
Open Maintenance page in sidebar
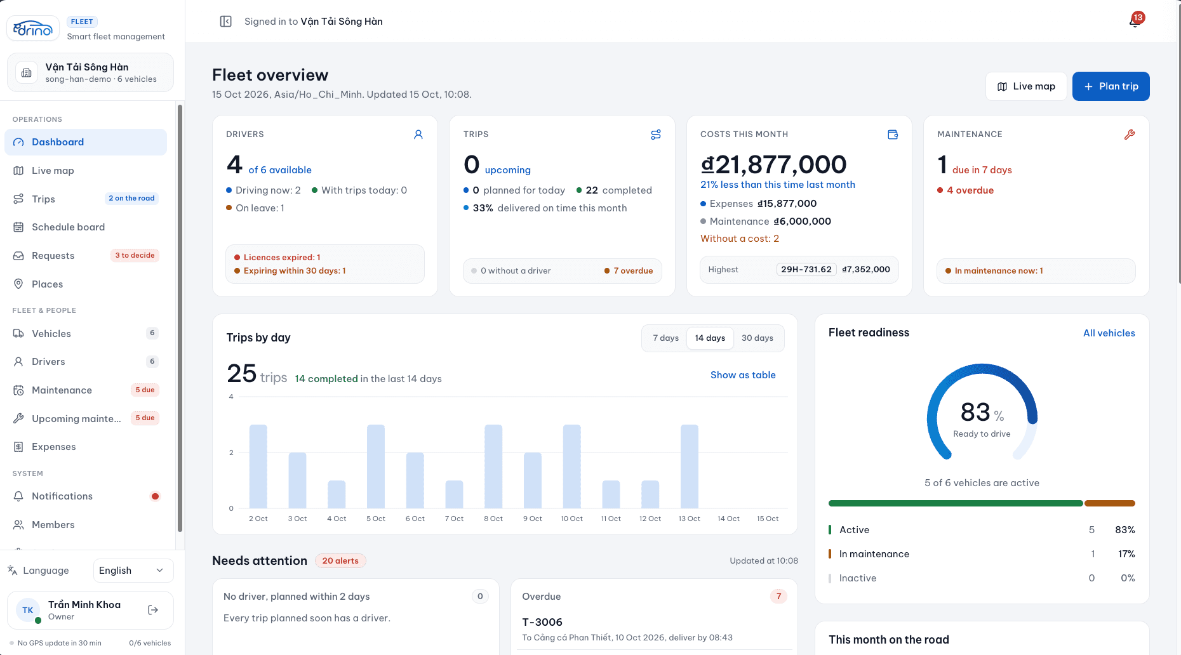pos(86,390)
